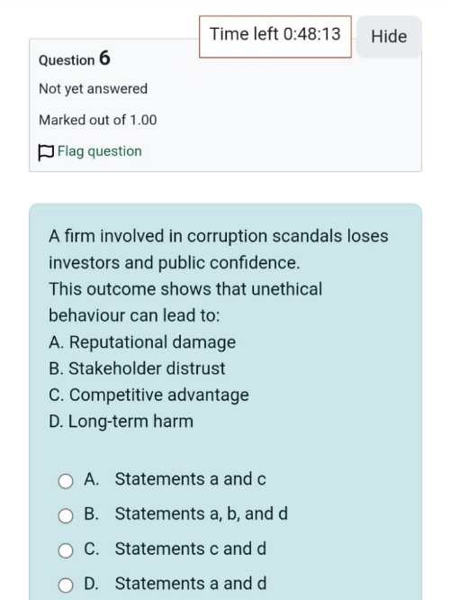The image size is (450, 600).
Task: Click the Time left countdown box
Action: pos(274,37)
